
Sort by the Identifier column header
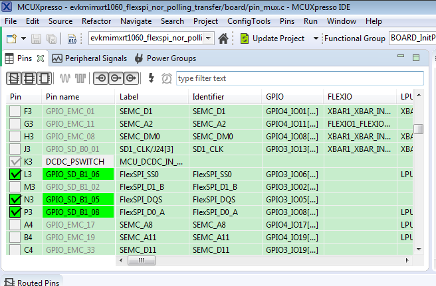[225, 97]
